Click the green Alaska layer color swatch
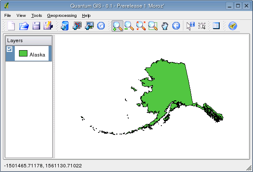 click(23, 53)
